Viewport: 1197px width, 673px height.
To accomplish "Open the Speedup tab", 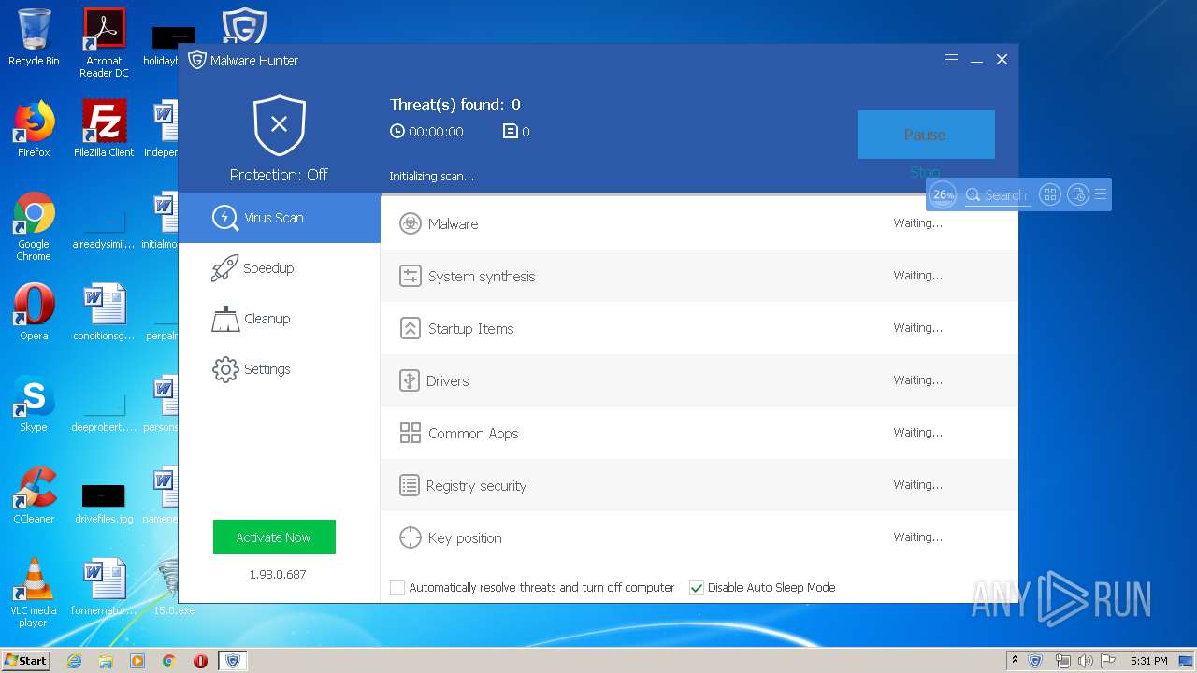I will [x=279, y=268].
